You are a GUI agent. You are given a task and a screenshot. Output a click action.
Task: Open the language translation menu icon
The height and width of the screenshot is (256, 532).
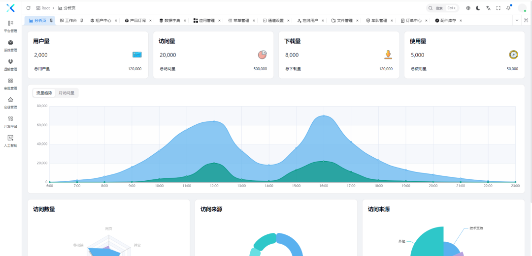pos(488,8)
